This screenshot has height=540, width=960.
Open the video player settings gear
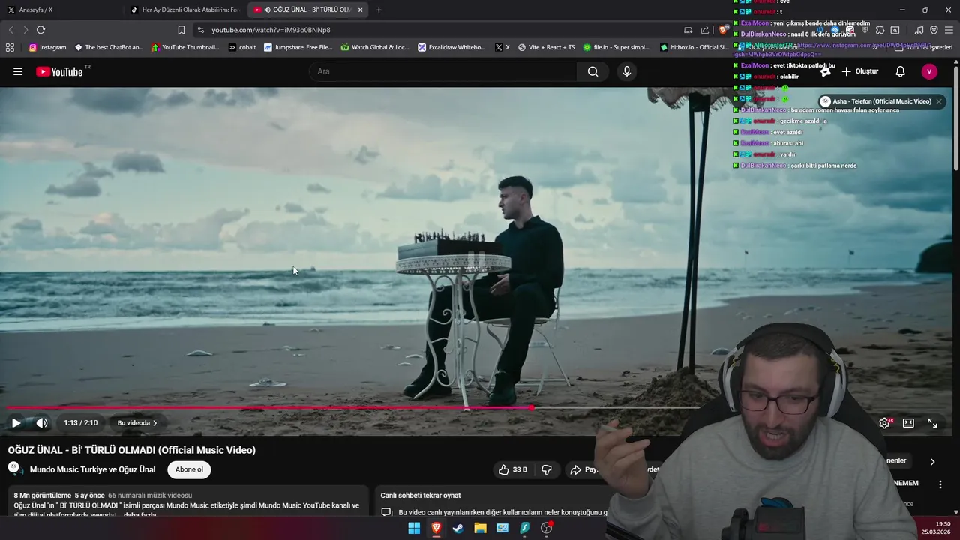tap(884, 423)
